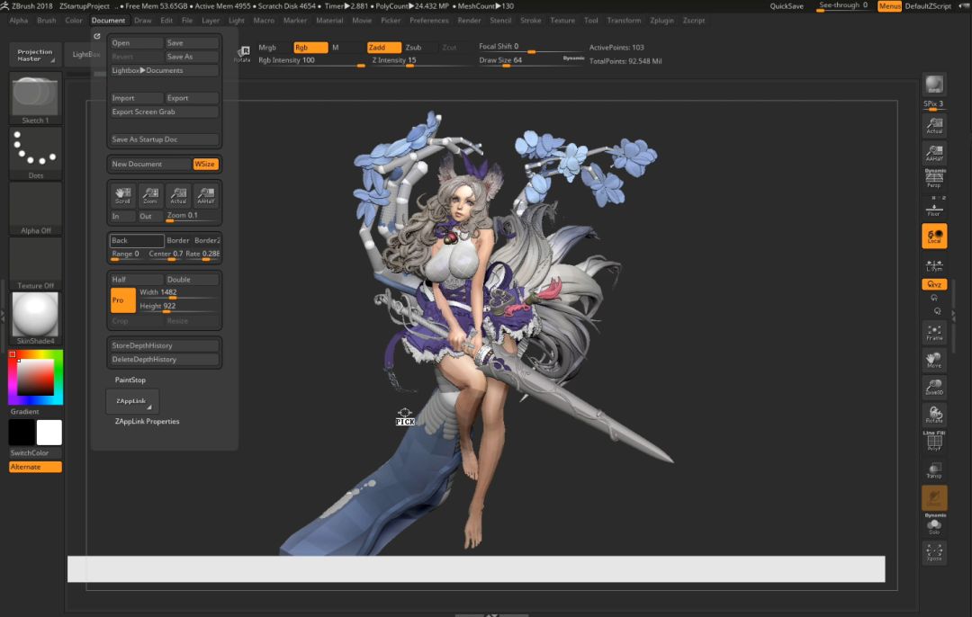
Task: Click the StoreDepthHistory button
Action: [x=165, y=345]
